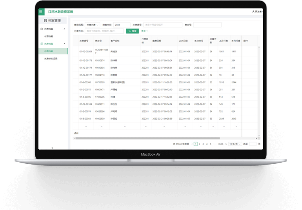Collapse the sidebar with the bottom arrow
Viewport: 302px width, 210px height.
53,147
